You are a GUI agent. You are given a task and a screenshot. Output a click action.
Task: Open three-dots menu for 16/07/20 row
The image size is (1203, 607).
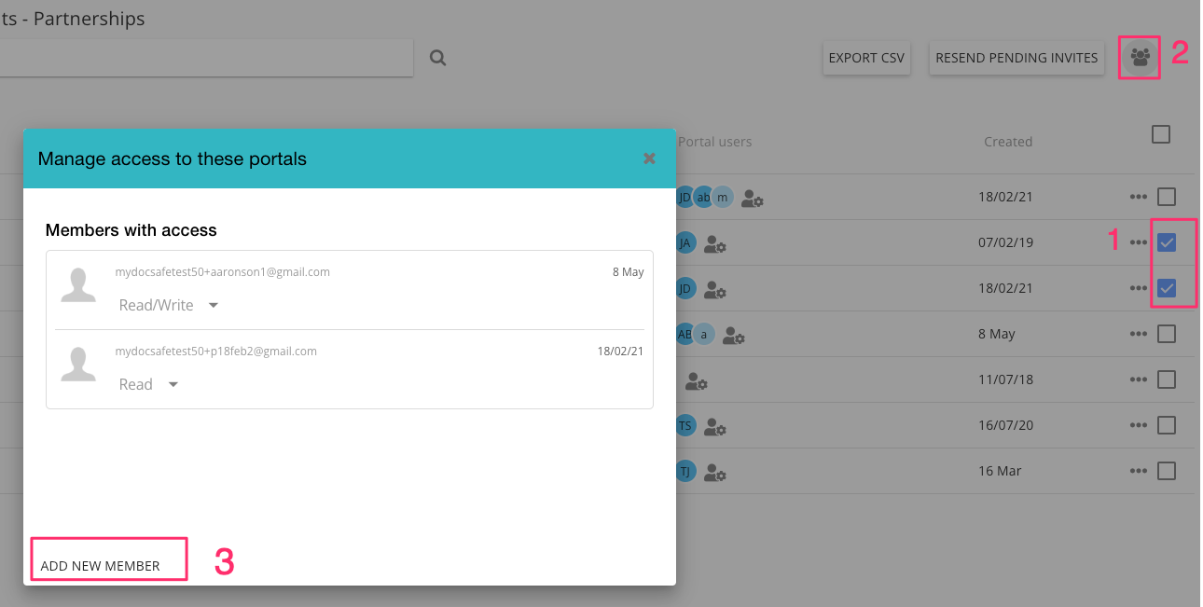pos(1138,425)
